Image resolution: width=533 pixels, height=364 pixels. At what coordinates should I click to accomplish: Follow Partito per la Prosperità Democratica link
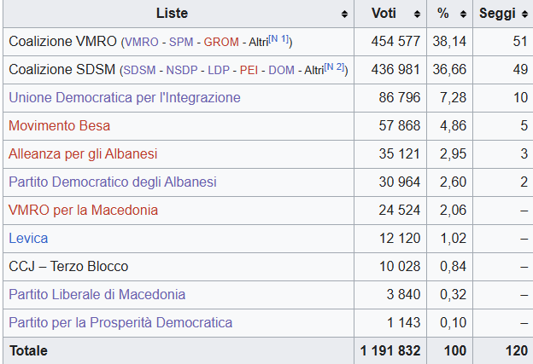point(120,323)
